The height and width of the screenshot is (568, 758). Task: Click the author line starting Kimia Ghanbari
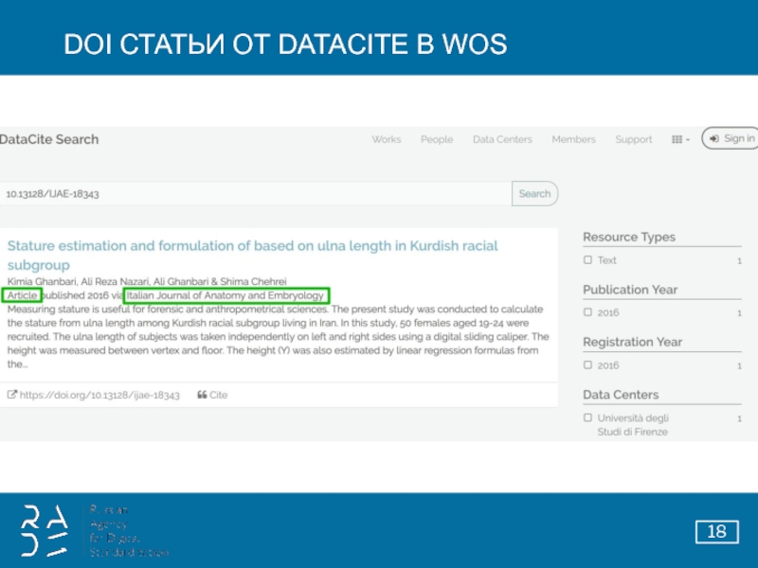(147, 281)
